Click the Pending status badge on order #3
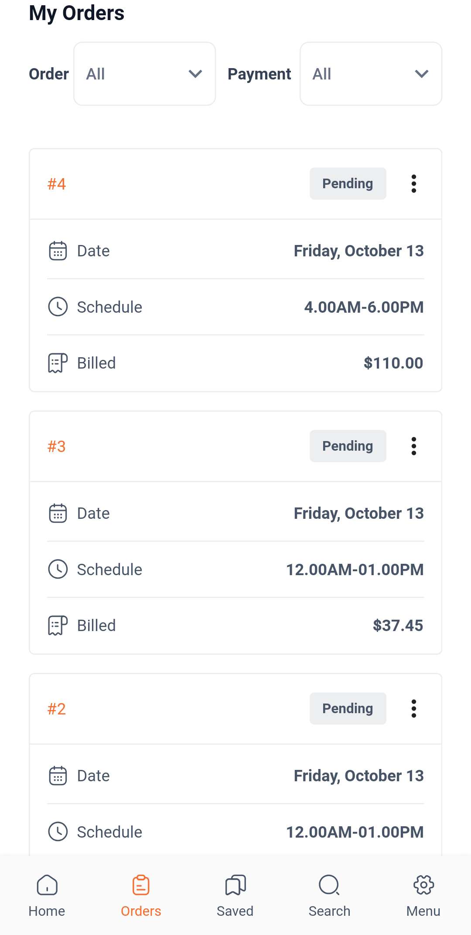The width and height of the screenshot is (471, 935). (x=348, y=446)
